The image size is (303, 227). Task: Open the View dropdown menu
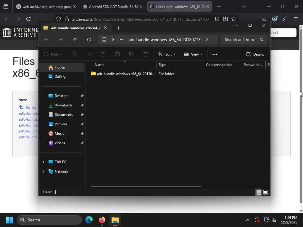pyautogui.click(x=193, y=54)
